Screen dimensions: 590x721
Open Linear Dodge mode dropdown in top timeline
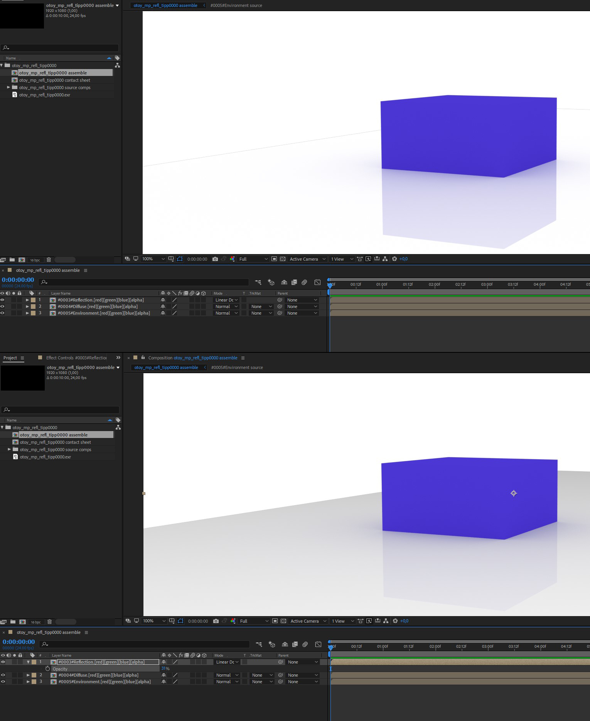[226, 300]
